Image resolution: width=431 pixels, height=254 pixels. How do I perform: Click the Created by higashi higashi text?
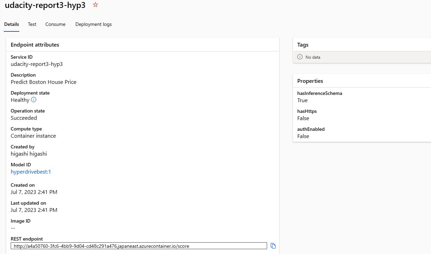(29, 154)
